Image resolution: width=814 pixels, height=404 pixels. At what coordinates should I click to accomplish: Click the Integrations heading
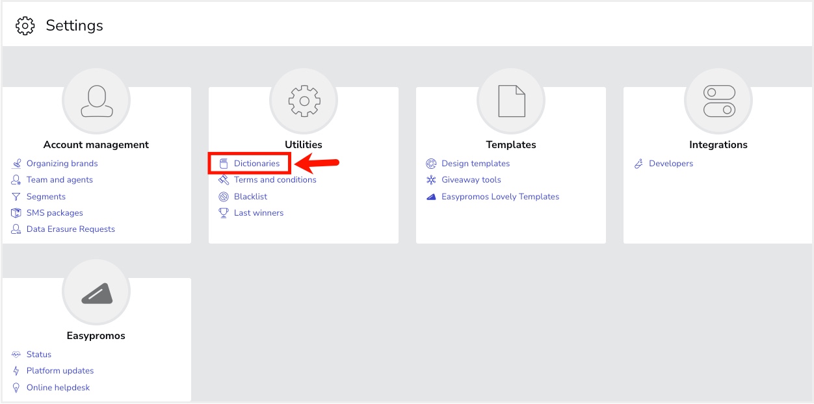pyautogui.click(x=718, y=145)
